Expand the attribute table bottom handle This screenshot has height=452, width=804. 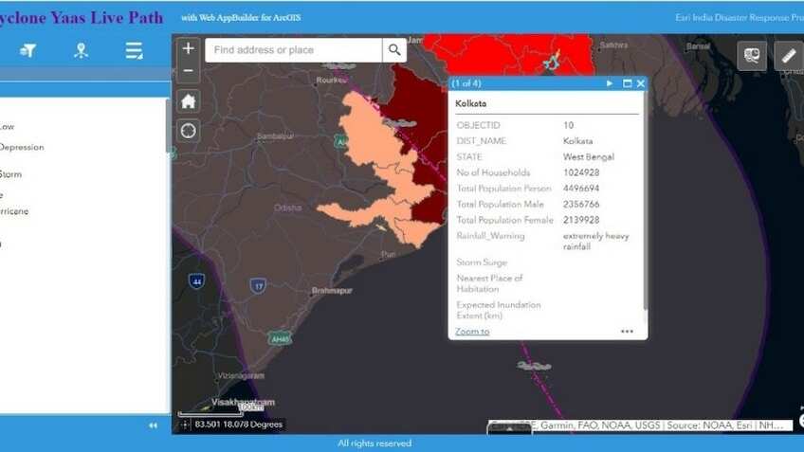tap(509, 428)
